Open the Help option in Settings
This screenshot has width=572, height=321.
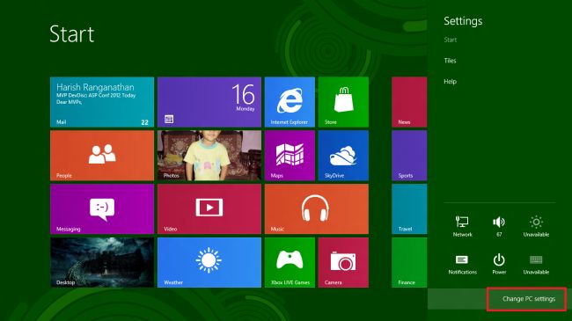[x=451, y=81]
